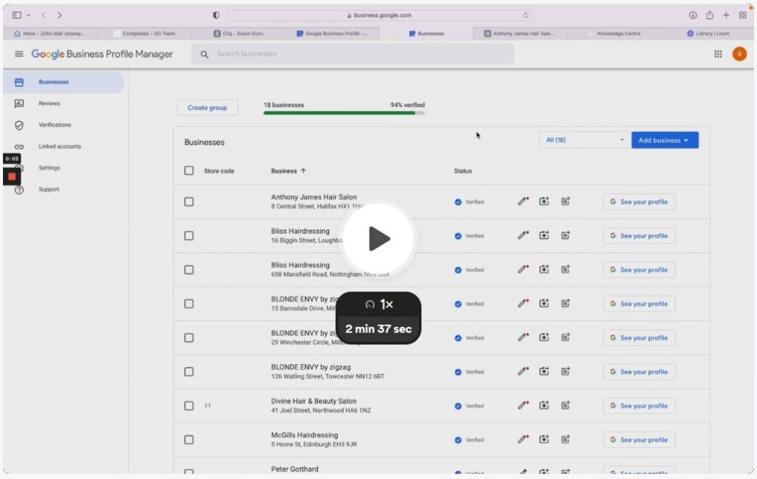See profile for Bliss Hairdressing Biggin Street

[639, 236]
